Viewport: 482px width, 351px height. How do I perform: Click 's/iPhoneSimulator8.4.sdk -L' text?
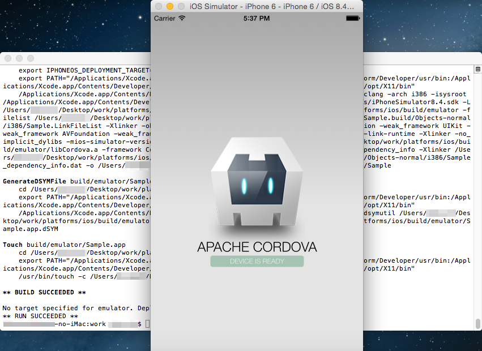click(417, 102)
